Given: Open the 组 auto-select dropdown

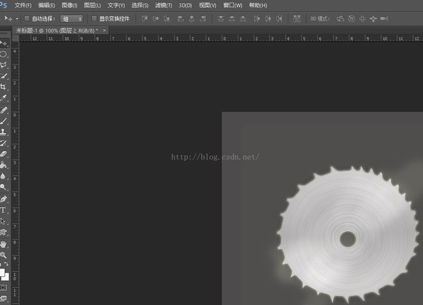Looking at the screenshot, I should click(x=72, y=19).
